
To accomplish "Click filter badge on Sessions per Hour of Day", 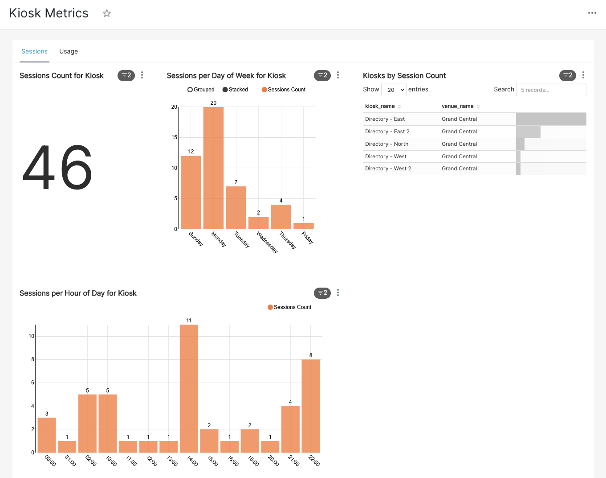I will click(x=322, y=293).
